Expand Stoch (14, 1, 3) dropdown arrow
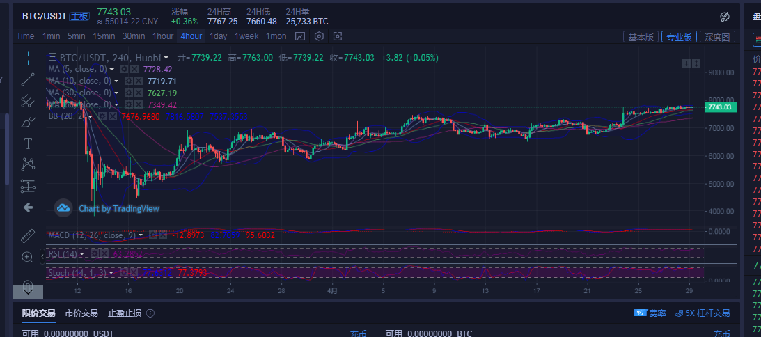Screen dimensions: 761x337 pyautogui.click(x=111, y=273)
